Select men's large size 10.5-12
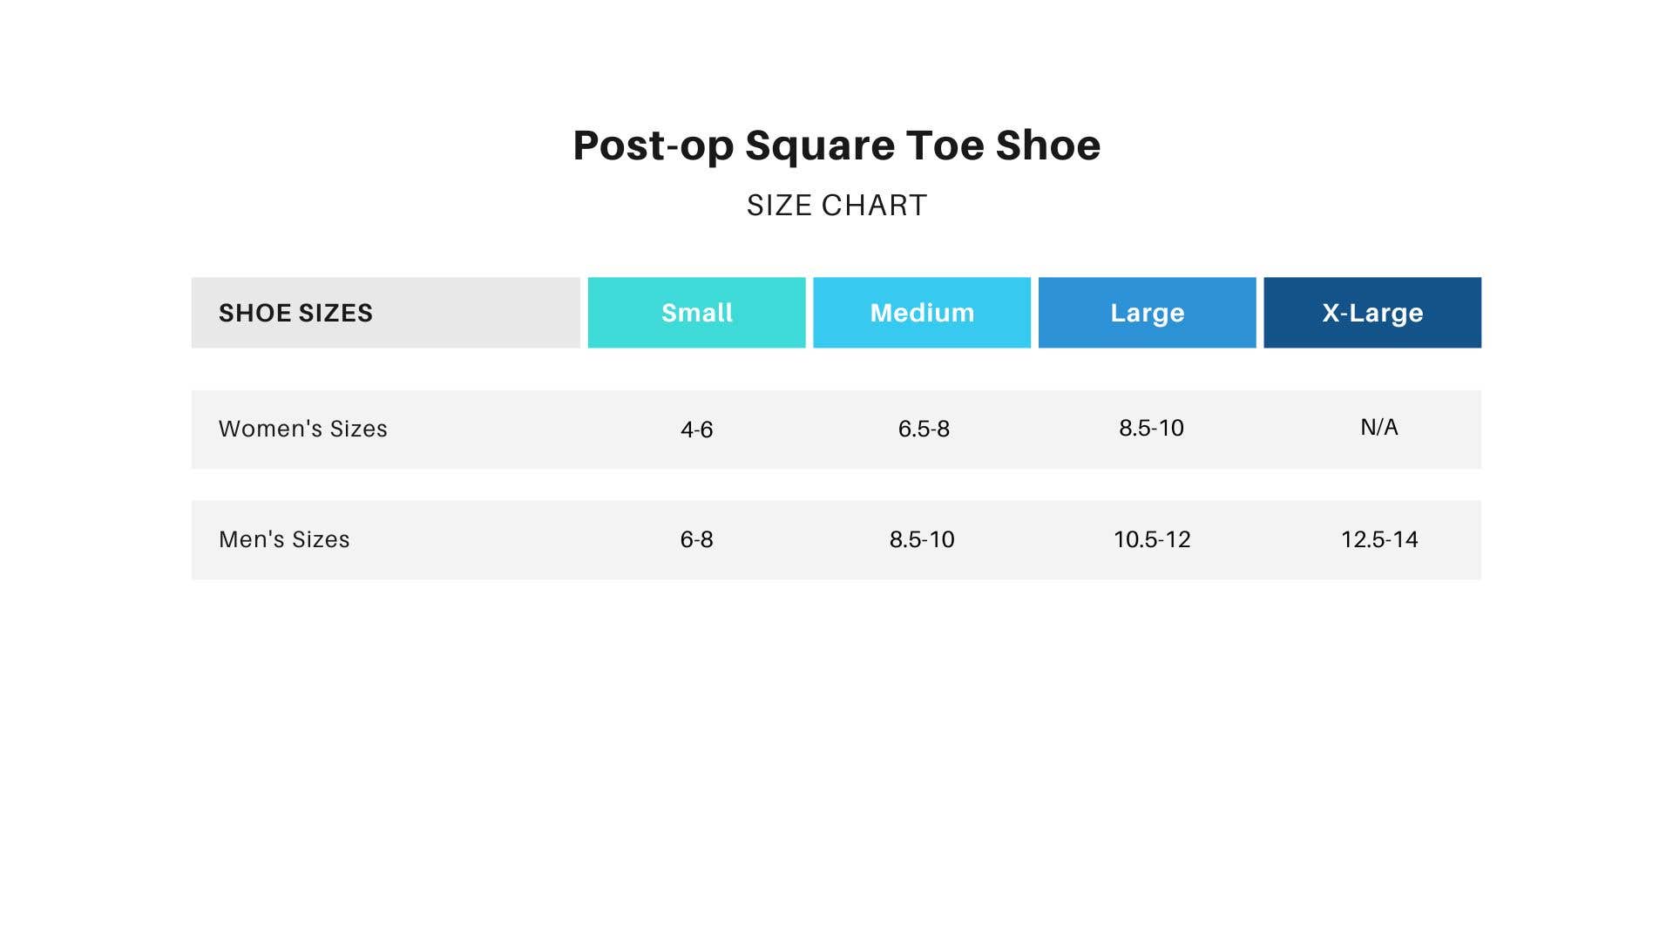Screen dimensions: 1673x941 (1152, 539)
